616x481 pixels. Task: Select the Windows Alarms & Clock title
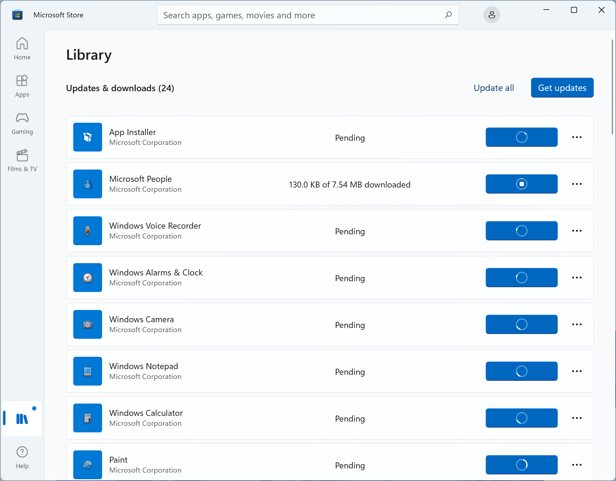point(156,272)
